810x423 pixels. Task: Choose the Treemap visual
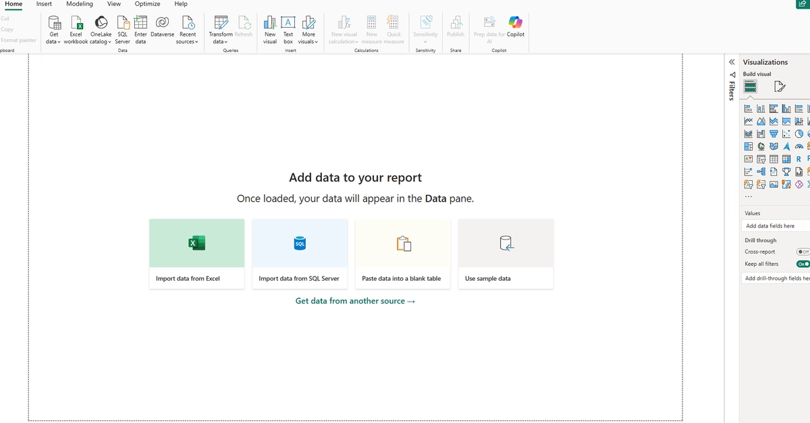pos(748,146)
